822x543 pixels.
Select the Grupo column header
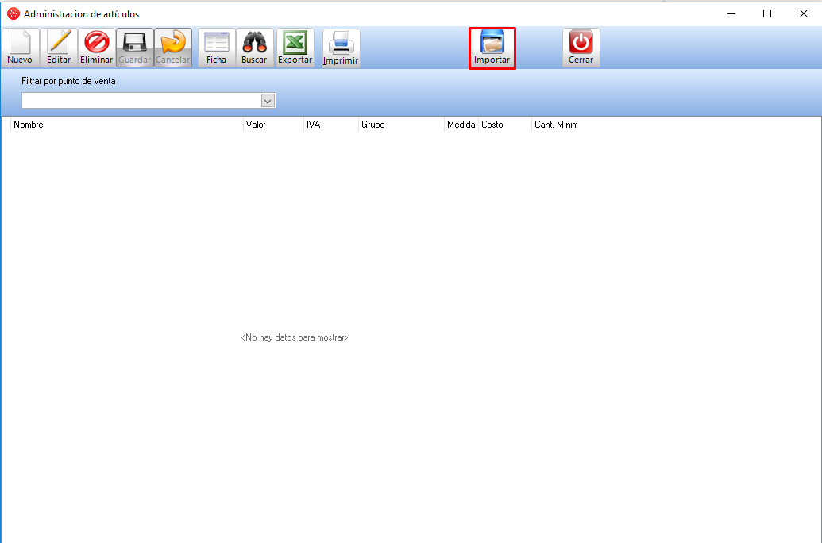(400, 125)
